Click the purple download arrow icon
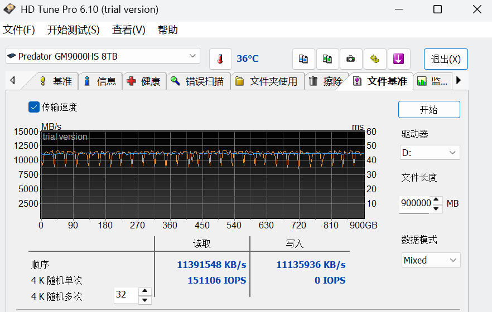Image resolution: width=492 pixels, height=312 pixels. click(398, 59)
